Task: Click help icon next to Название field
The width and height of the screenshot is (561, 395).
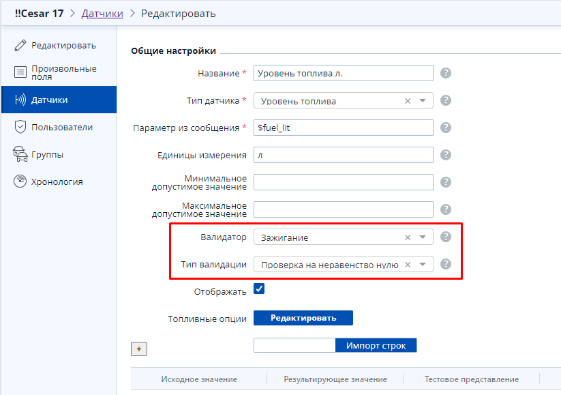Action: [x=446, y=73]
